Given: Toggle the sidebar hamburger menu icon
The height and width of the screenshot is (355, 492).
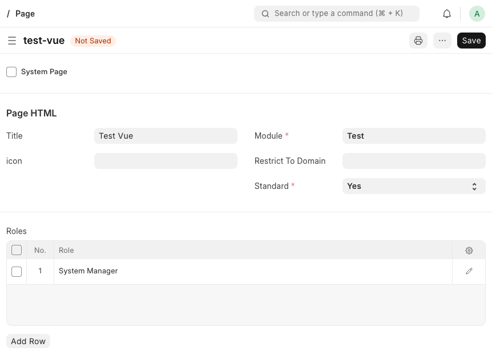Looking at the screenshot, I should click(x=11, y=41).
